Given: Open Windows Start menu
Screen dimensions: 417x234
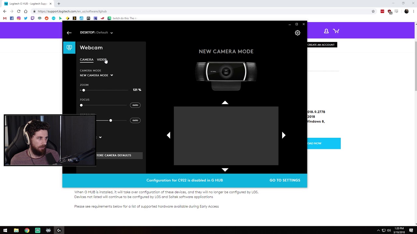Looking at the screenshot, I should point(5,230).
